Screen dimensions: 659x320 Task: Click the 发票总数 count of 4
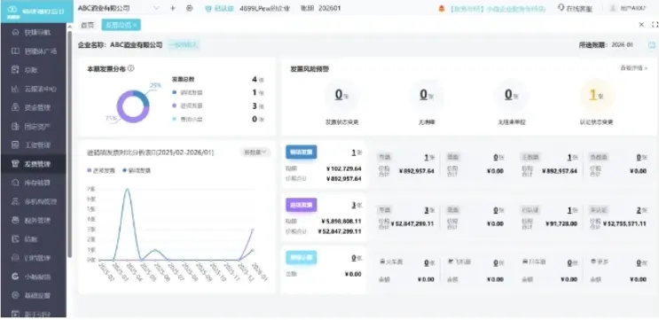point(255,79)
